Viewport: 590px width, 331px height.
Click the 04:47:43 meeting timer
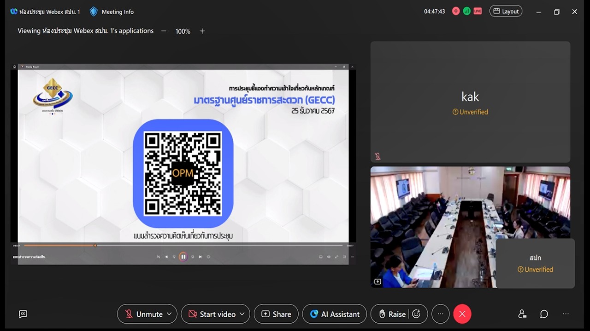435,11
